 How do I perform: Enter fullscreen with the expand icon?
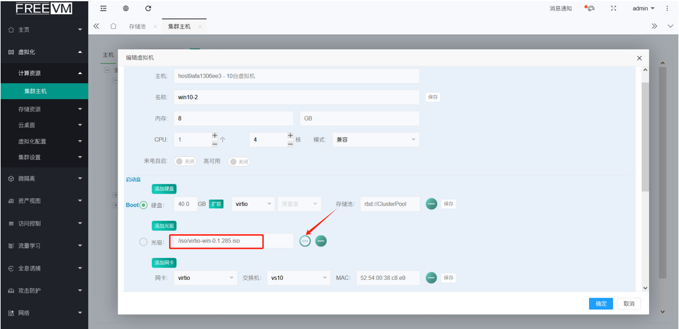coord(613,9)
